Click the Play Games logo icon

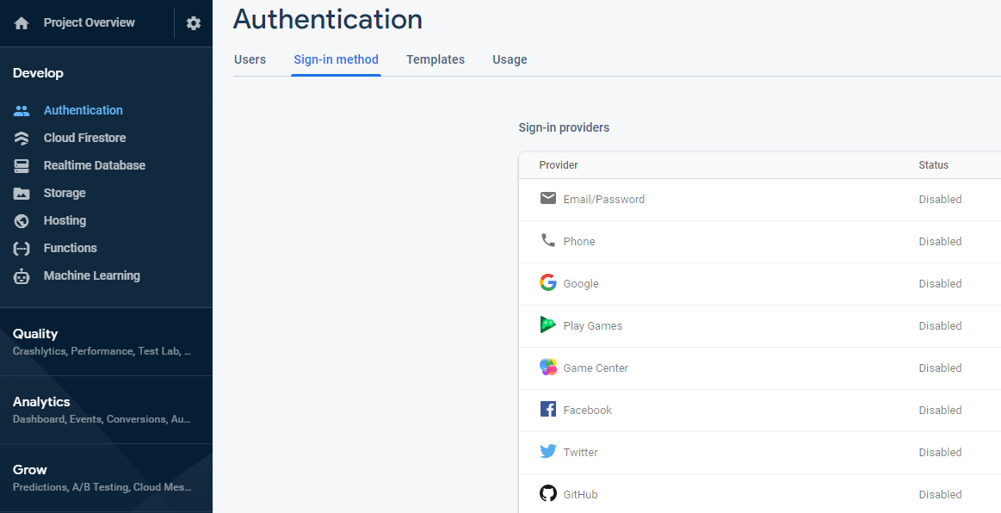coord(547,324)
